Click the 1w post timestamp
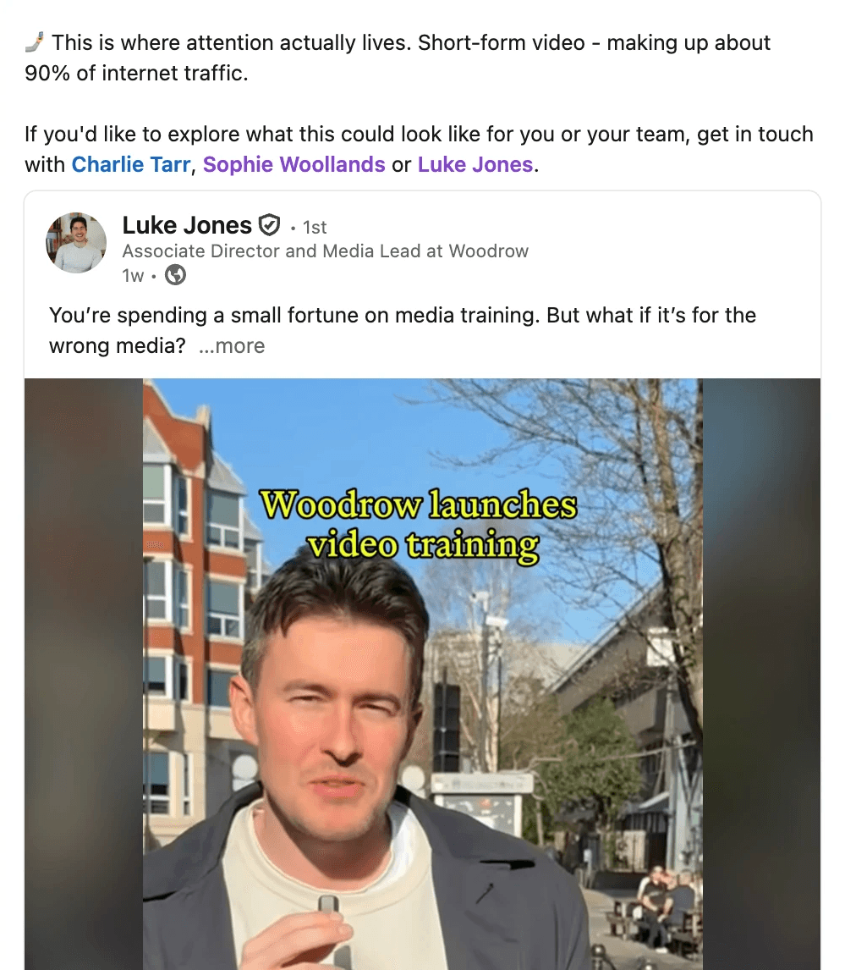The height and width of the screenshot is (970, 845). click(133, 275)
